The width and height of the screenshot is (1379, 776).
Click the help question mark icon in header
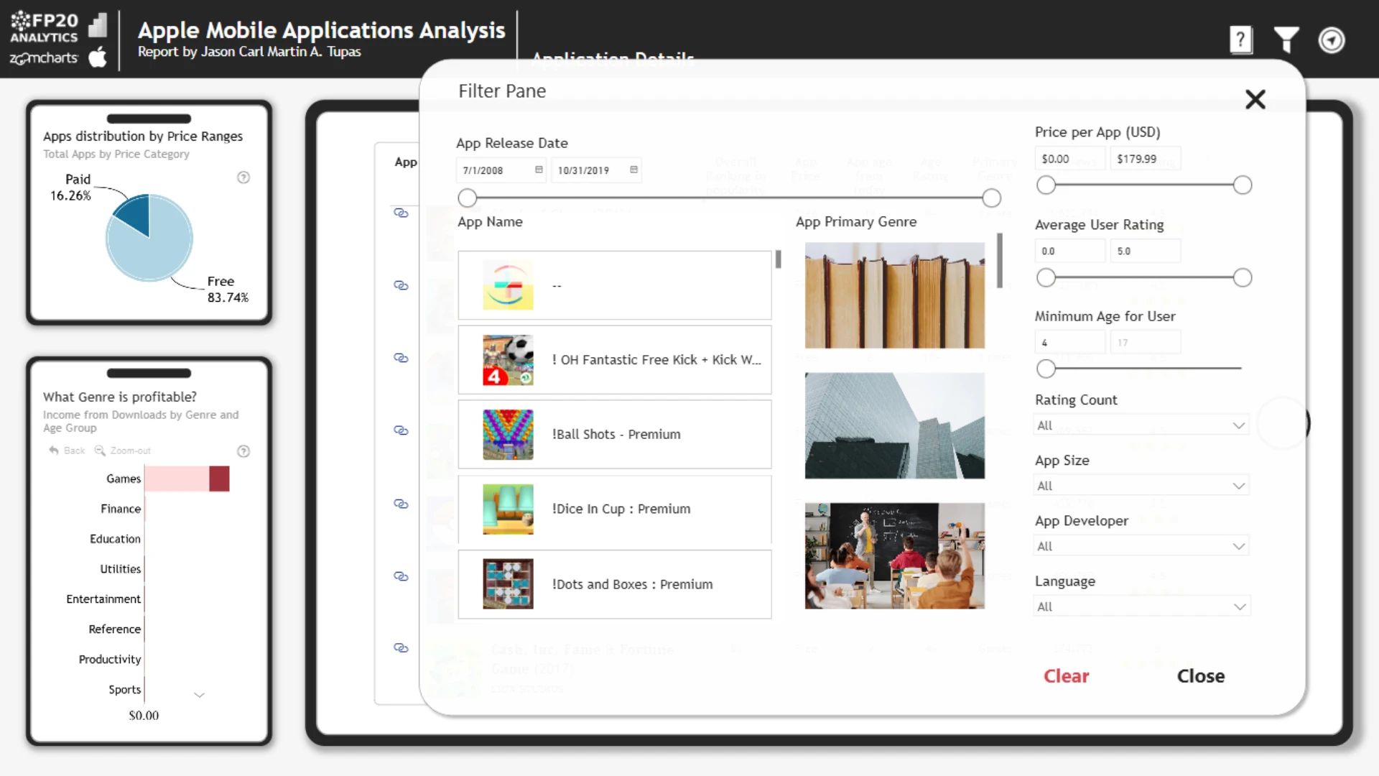tap(1240, 40)
